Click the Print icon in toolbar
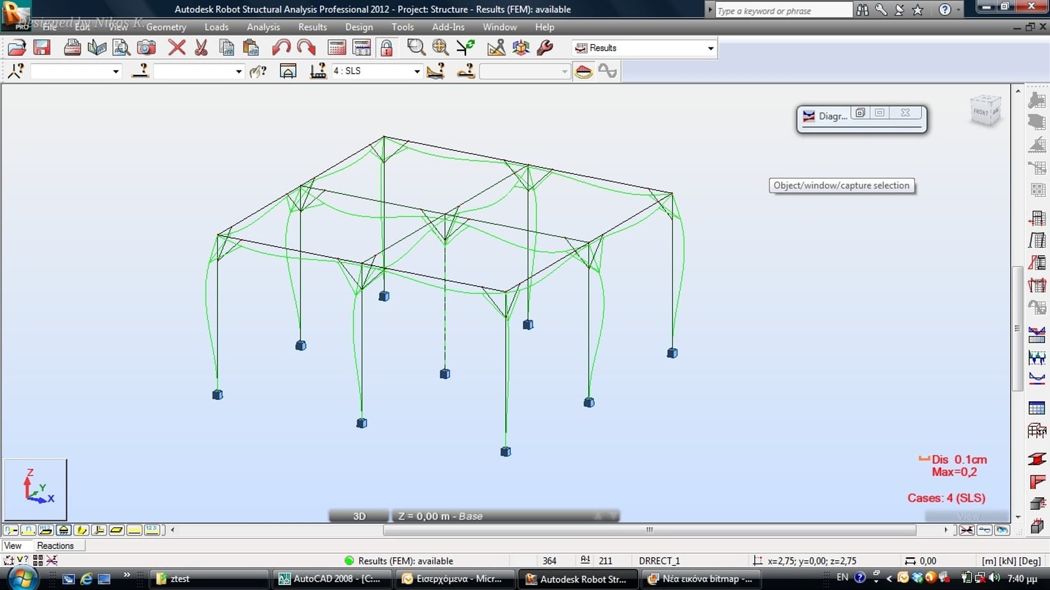The width and height of the screenshot is (1050, 590). 72,48
